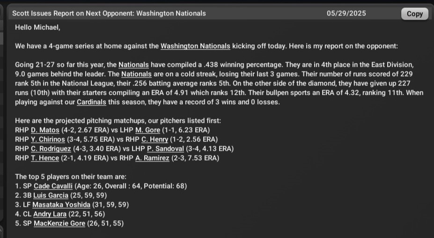
Task: Click Nationals link before 'are on a cold streak'
Action: 136,74
